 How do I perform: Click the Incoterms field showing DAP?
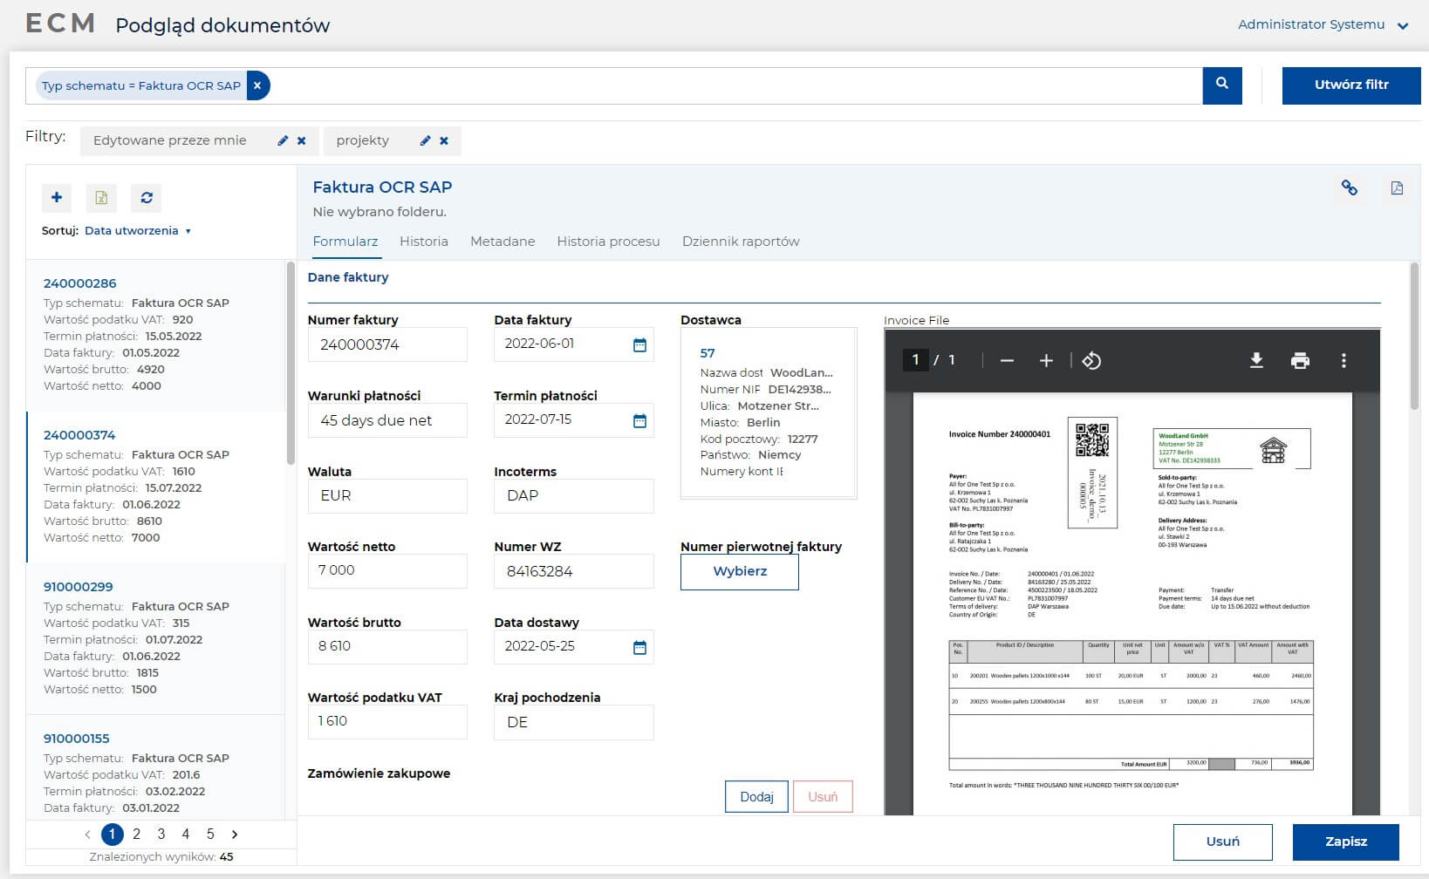(574, 495)
